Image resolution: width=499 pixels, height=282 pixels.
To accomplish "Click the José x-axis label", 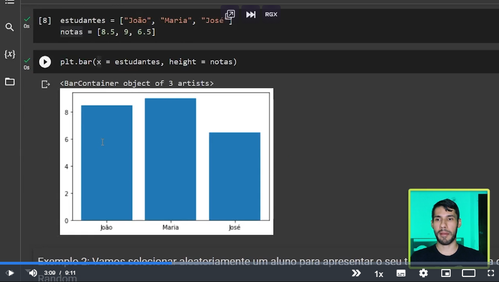I will point(235,228).
